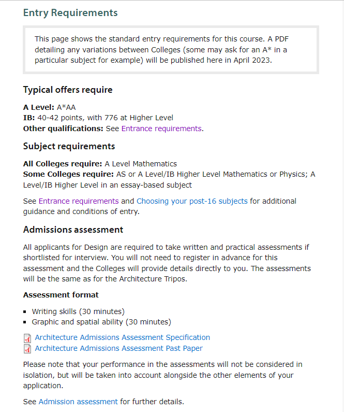
Task: Click the Graphic and spatial ability bullet
Action: [101, 322]
